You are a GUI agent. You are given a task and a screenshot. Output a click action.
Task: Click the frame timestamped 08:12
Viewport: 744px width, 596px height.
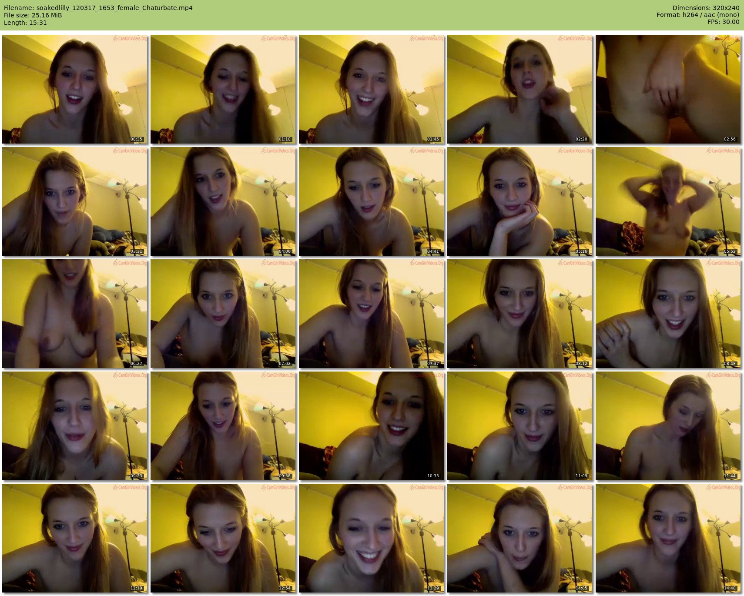[520, 314]
